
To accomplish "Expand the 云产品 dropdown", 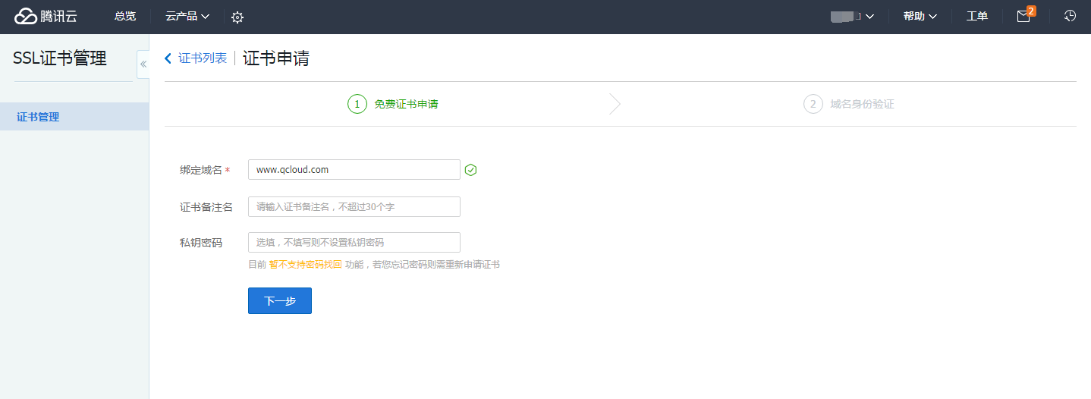I will click(x=187, y=17).
